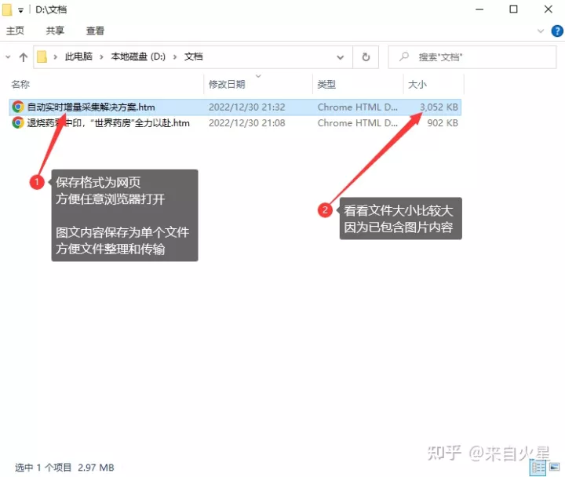Switch to large icons view layout icon
The image size is (565, 477).
[555, 468]
